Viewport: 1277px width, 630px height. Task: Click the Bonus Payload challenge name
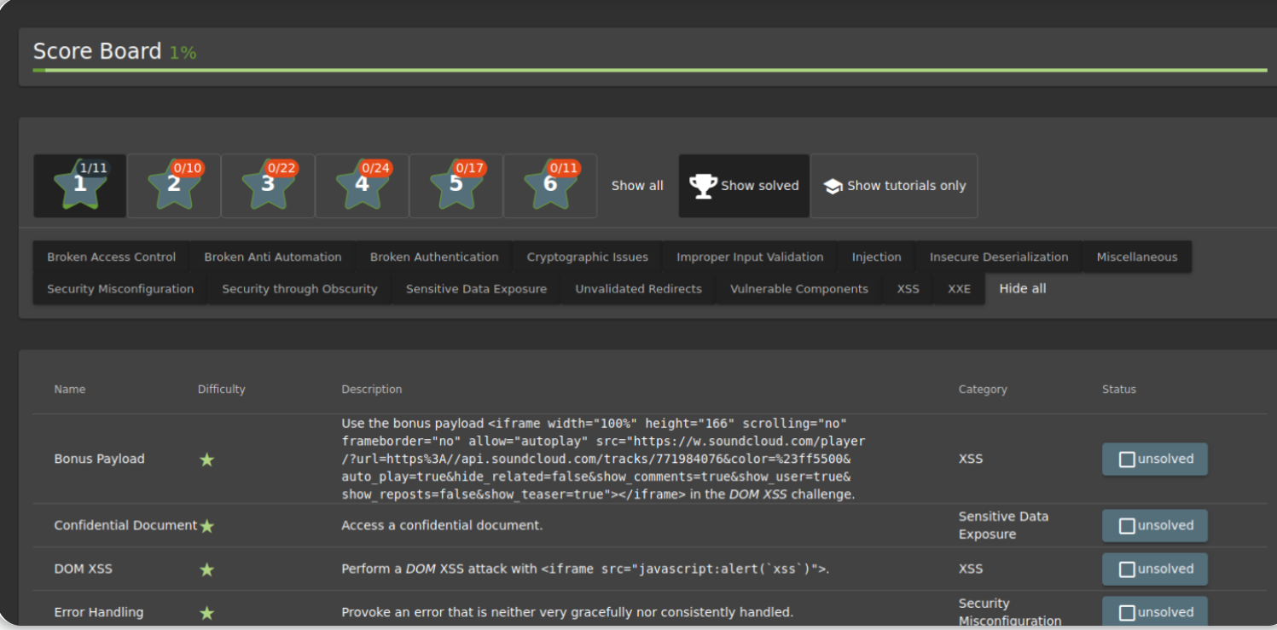99,459
